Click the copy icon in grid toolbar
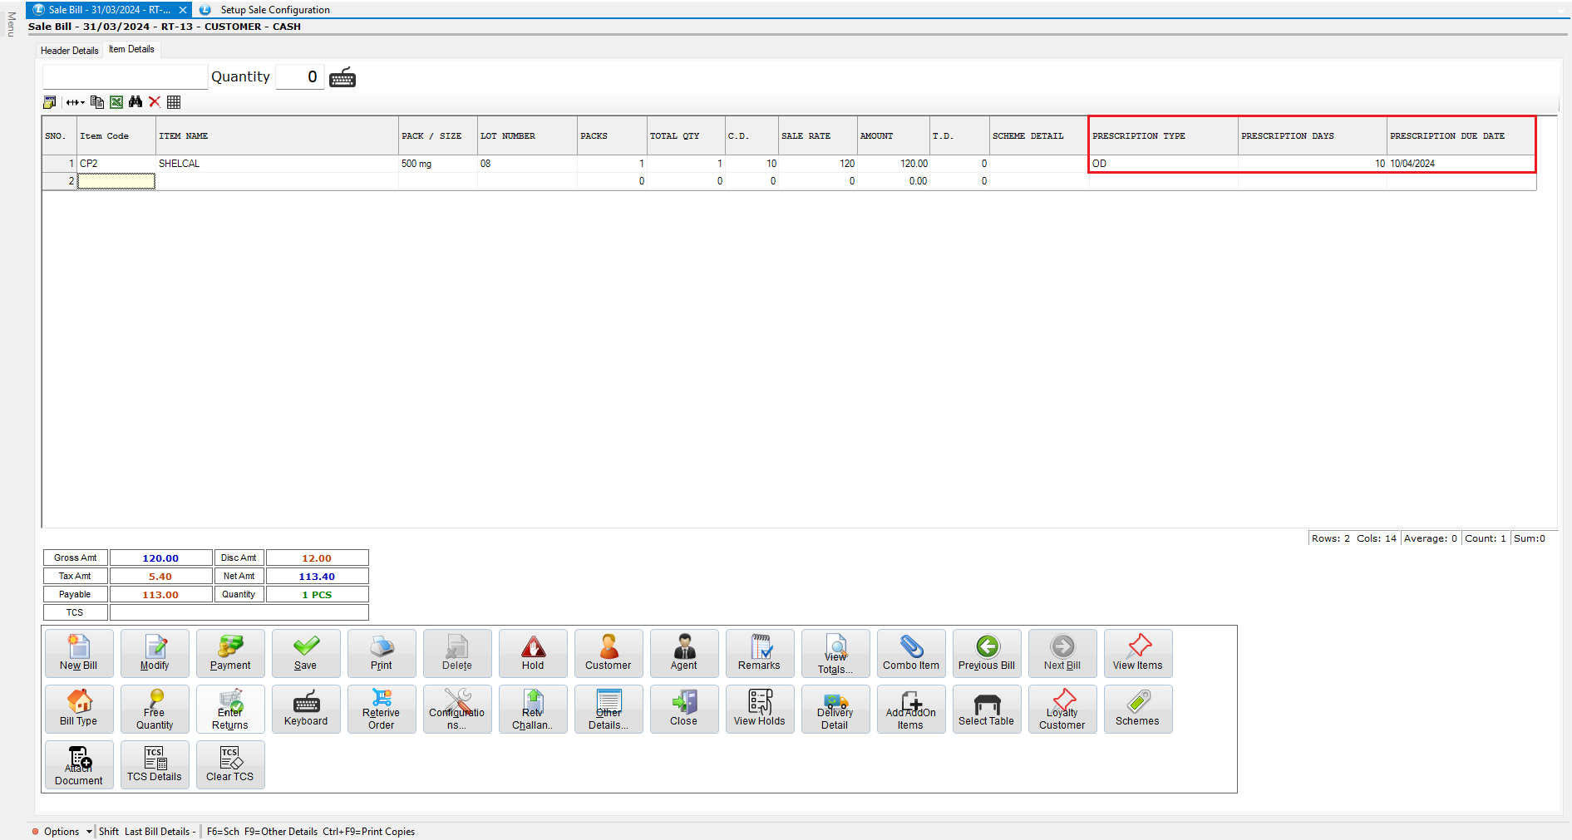The height and width of the screenshot is (840, 1572). (97, 102)
